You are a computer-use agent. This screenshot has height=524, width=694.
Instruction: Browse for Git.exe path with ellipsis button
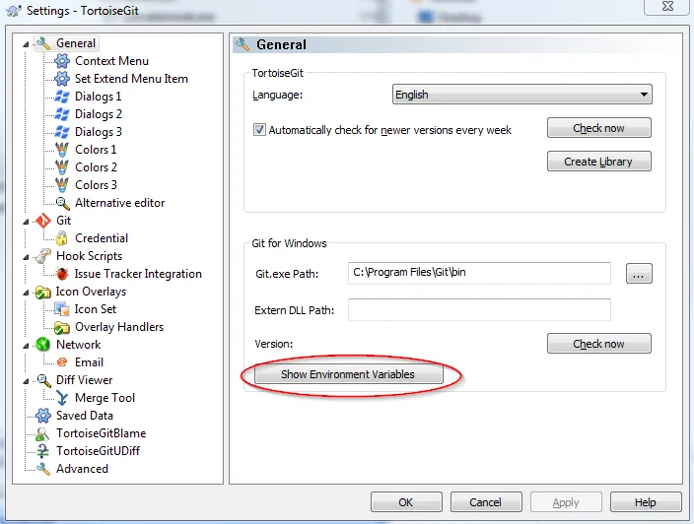(639, 273)
